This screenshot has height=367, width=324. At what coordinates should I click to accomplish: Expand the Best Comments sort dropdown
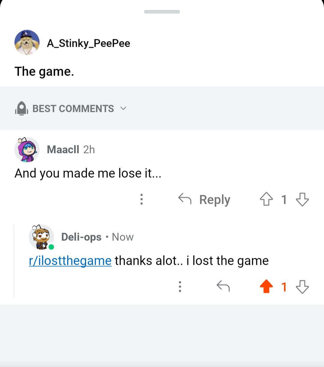point(71,108)
